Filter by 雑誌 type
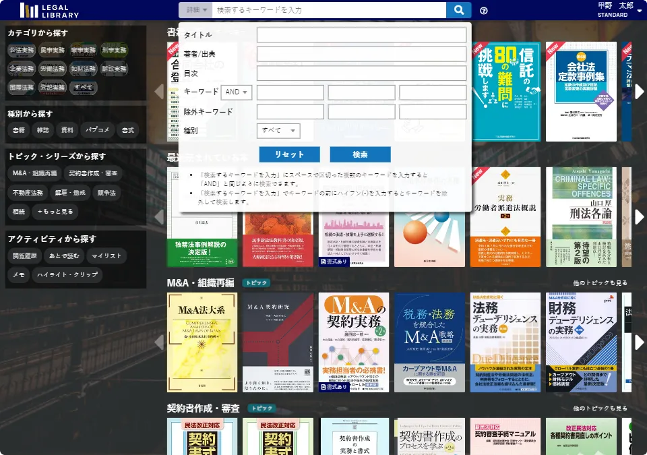This screenshot has height=455, width=647. point(43,130)
